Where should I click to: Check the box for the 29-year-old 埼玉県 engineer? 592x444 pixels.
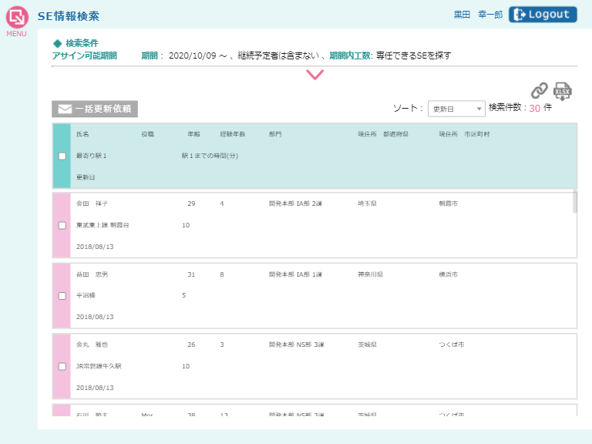(x=62, y=225)
